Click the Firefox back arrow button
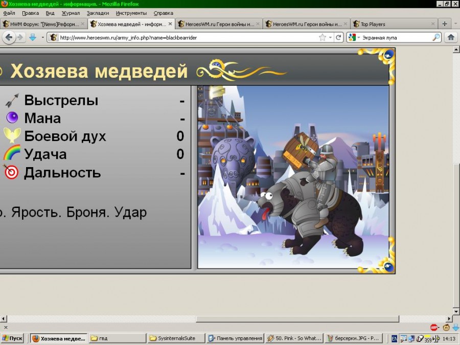This screenshot has height=345, width=460. point(9,37)
